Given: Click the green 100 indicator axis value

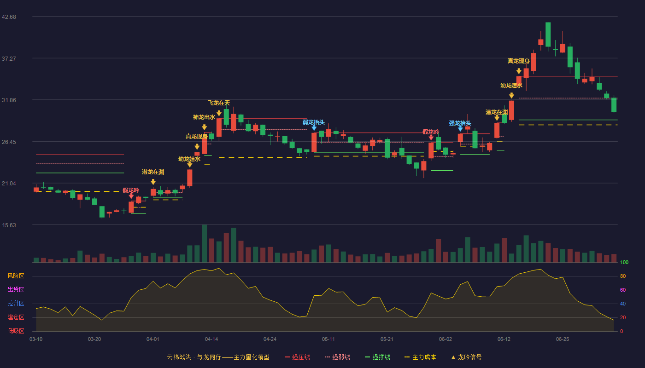Looking at the screenshot, I should (x=624, y=263).
